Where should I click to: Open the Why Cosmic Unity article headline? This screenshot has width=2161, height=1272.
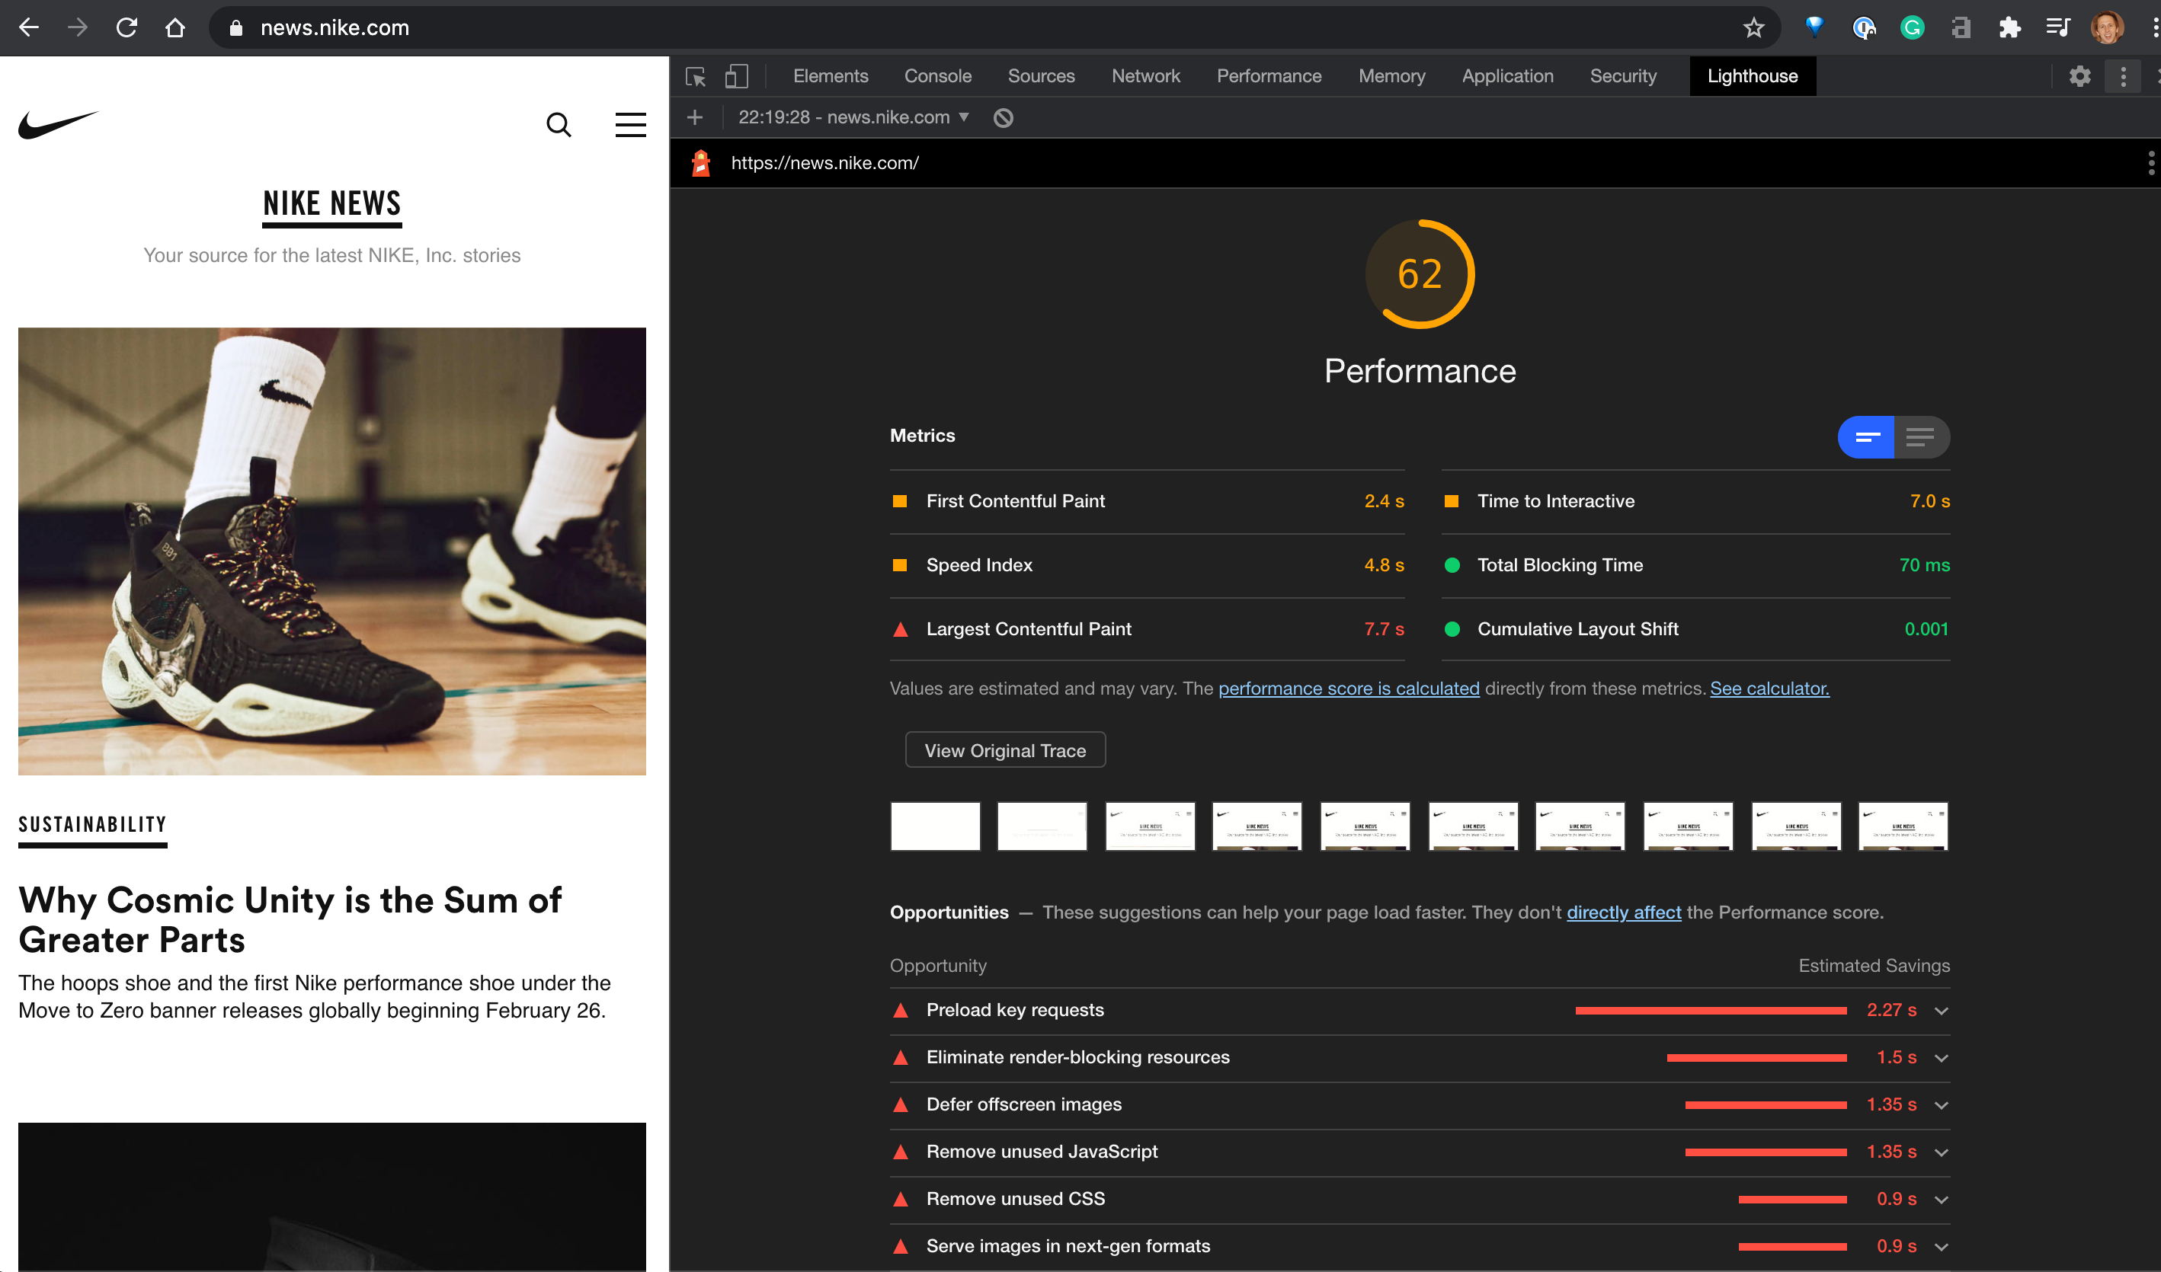click(x=290, y=921)
